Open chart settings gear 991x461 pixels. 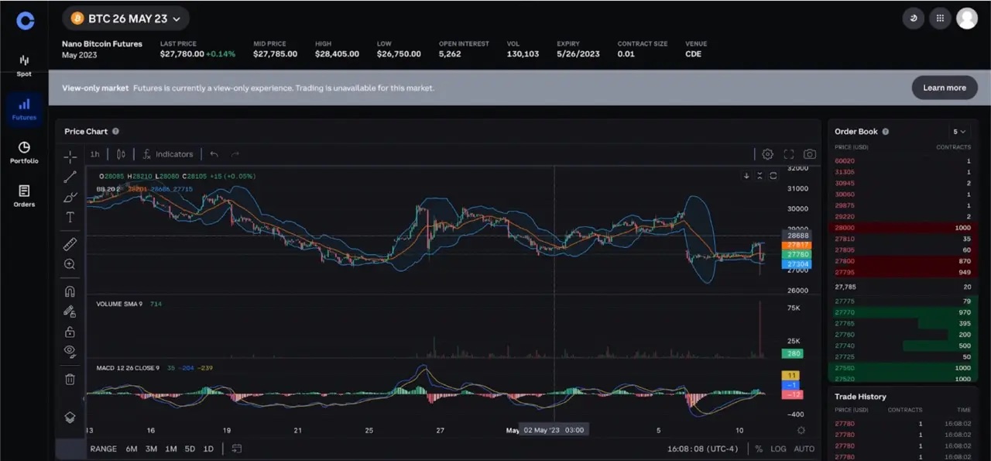[767, 154]
